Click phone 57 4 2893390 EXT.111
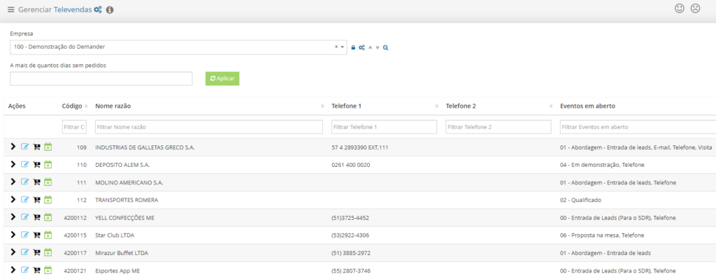This screenshot has height=278, width=716. [360, 147]
